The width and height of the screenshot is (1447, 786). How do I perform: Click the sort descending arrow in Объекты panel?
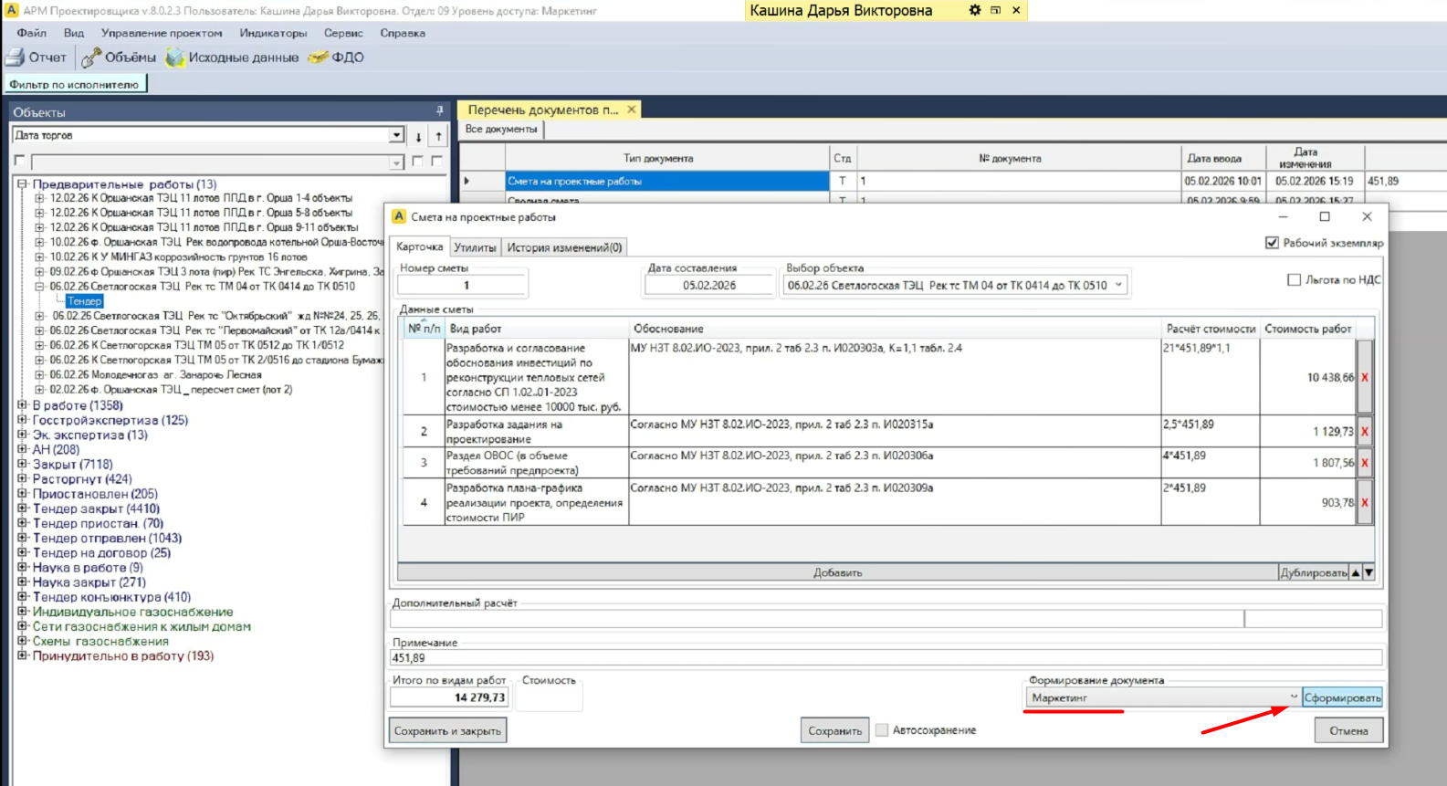click(418, 136)
